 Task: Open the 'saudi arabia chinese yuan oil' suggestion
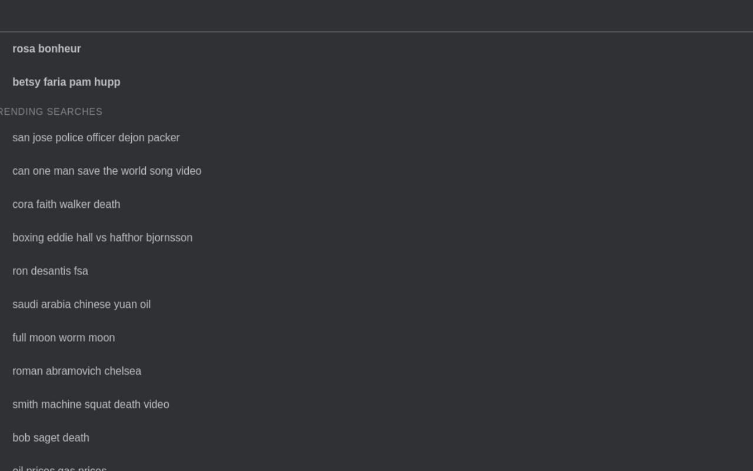pyautogui.click(x=376, y=304)
